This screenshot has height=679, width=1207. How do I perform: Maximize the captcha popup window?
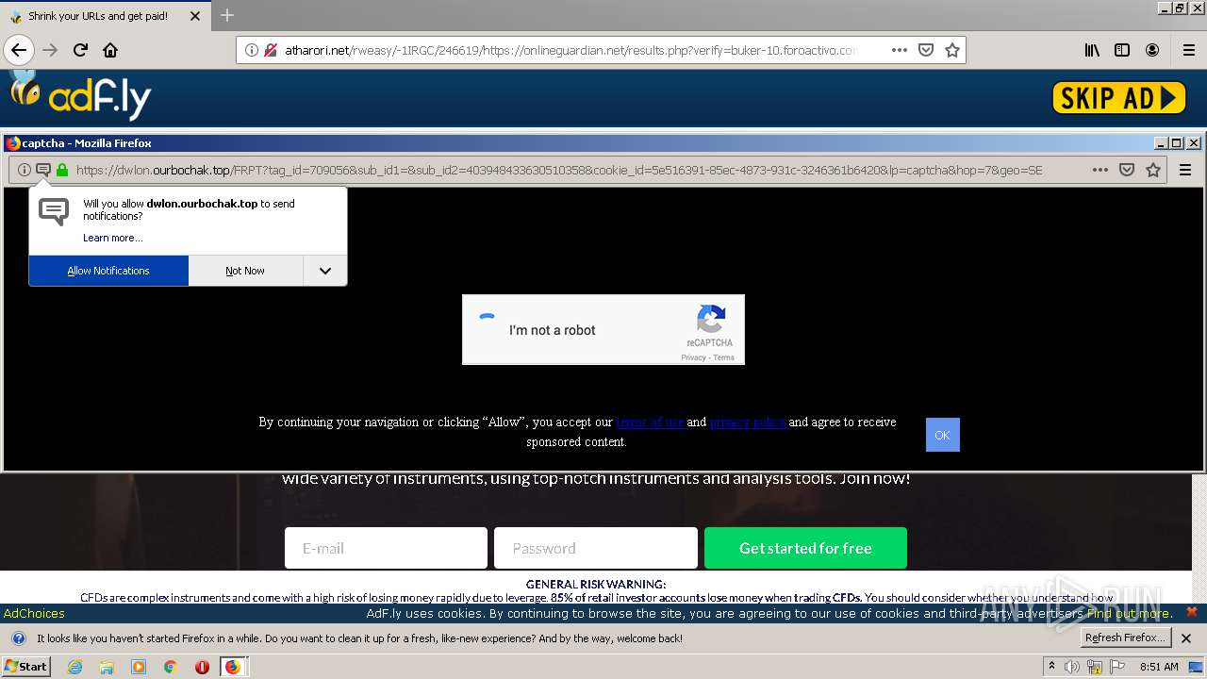point(1177,143)
